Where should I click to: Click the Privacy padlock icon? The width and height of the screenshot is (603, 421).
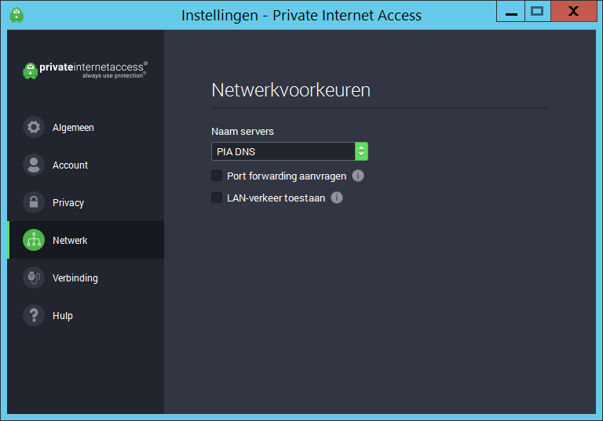pyautogui.click(x=34, y=202)
